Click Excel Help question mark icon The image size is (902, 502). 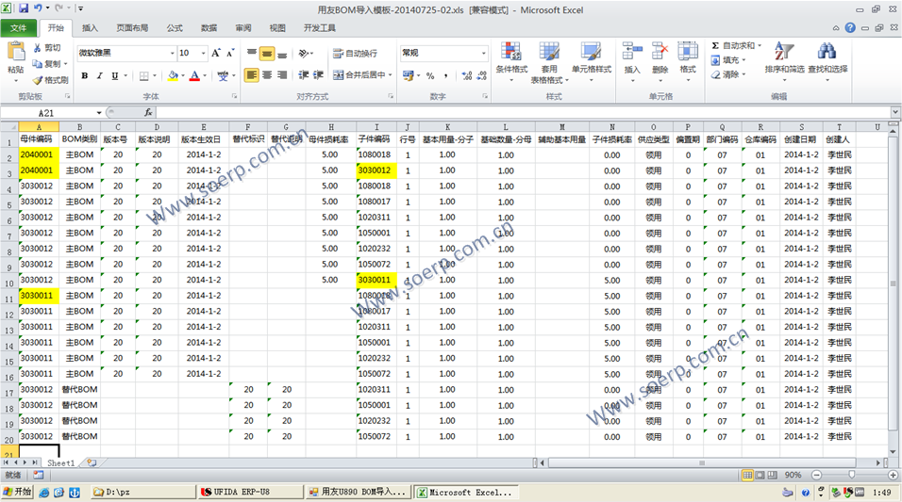[x=850, y=27]
